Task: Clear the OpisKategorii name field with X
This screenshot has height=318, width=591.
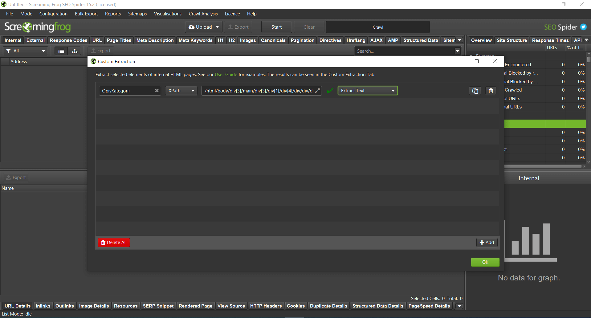Action: tap(157, 91)
